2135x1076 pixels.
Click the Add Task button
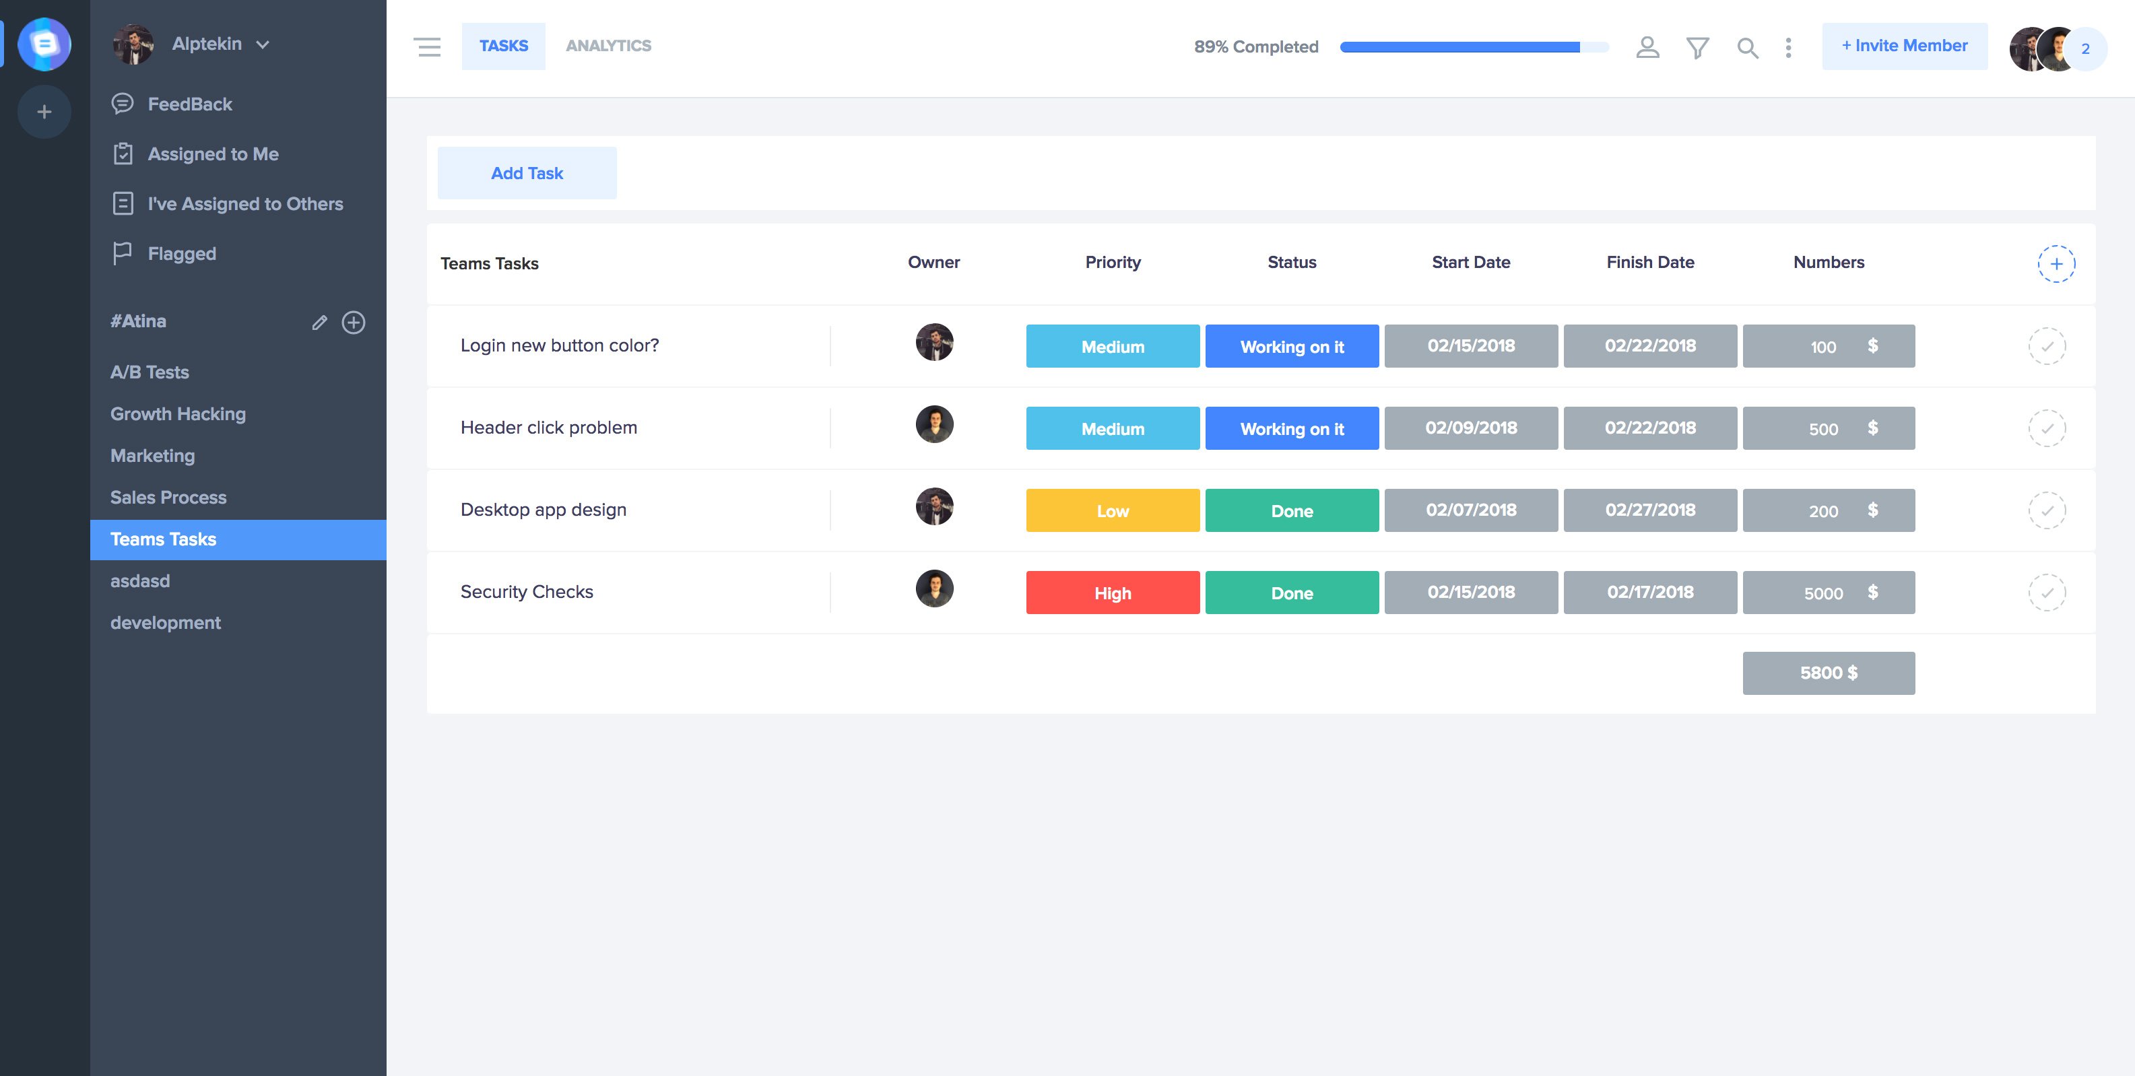(527, 172)
